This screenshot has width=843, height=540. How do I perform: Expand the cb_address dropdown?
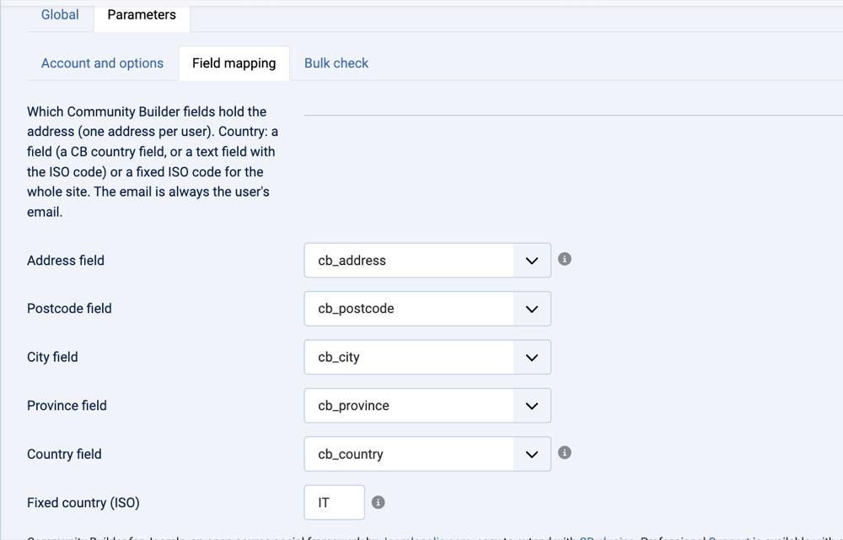tap(427, 261)
